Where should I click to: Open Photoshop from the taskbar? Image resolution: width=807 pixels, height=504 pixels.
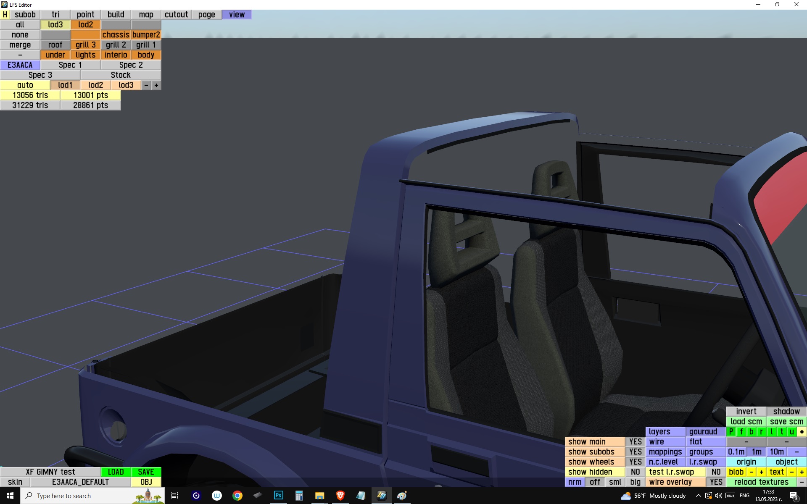pos(278,496)
